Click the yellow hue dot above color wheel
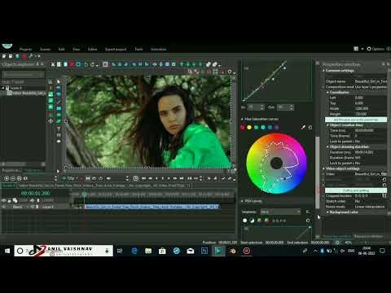This screenshot has height=293, width=391. [249, 127]
